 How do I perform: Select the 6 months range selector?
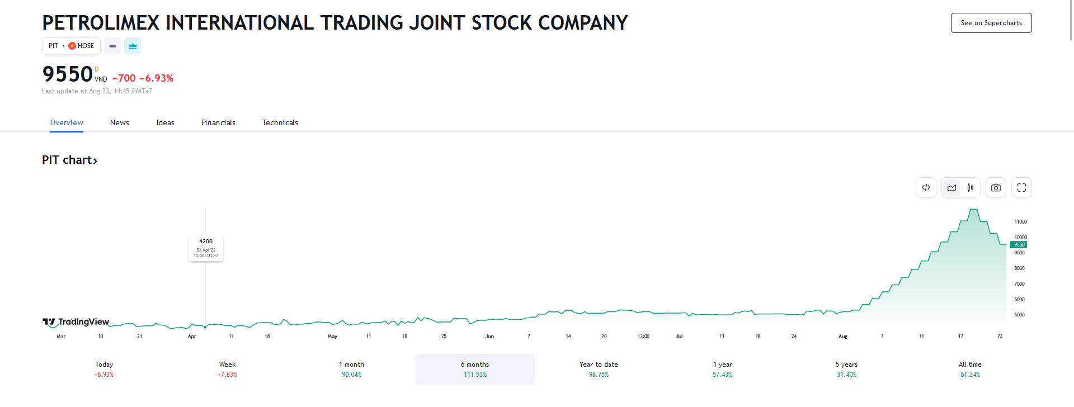(x=474, y=369)
